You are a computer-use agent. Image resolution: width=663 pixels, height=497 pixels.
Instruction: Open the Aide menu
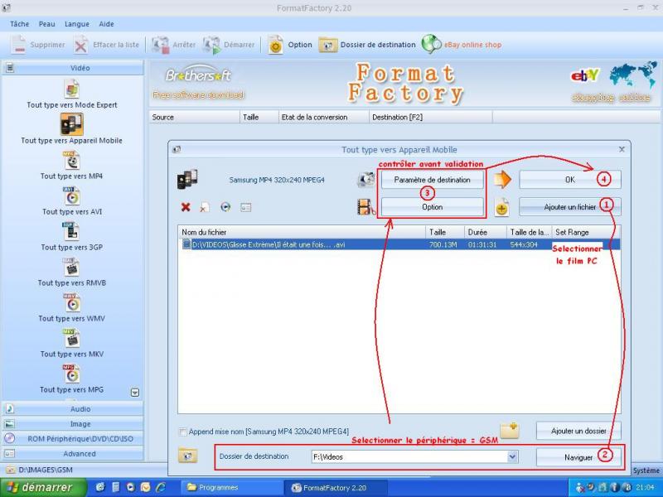(x=106, y=24)
